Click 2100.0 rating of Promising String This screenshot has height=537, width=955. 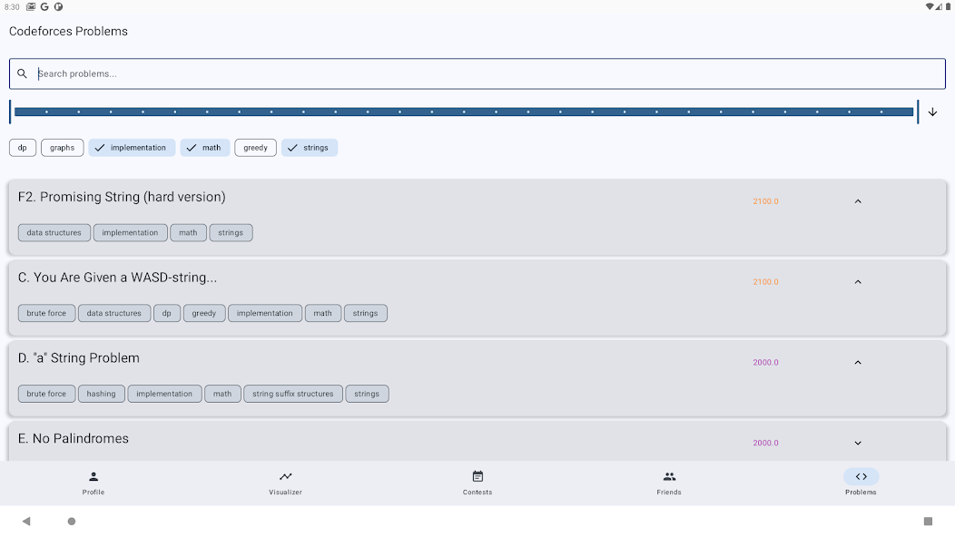pyautogui.click(x=765, y=201)
